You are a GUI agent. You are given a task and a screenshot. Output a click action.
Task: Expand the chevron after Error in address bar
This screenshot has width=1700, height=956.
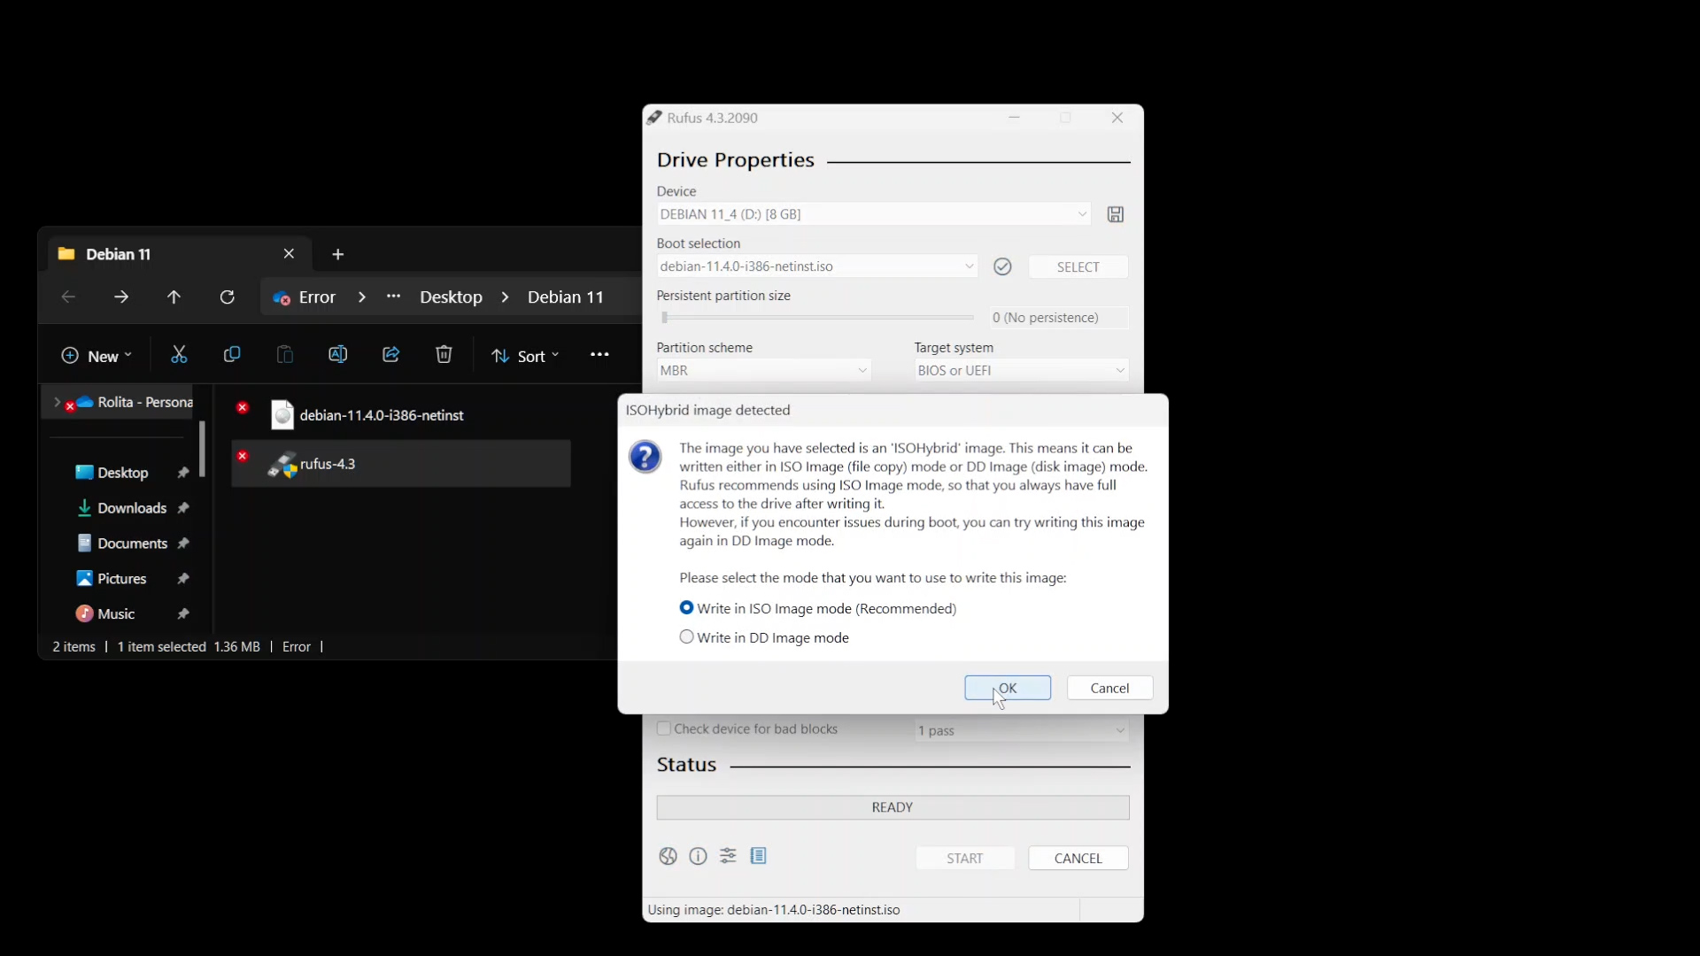(x=361, y=297)
